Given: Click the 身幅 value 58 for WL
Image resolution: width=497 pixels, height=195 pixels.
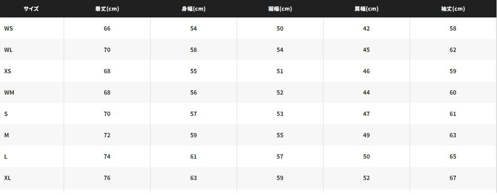Looking at the screenshot, I should 193,50.
